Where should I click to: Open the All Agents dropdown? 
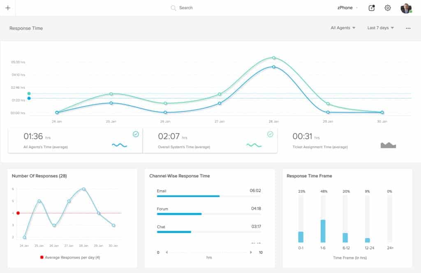(343, 28)
